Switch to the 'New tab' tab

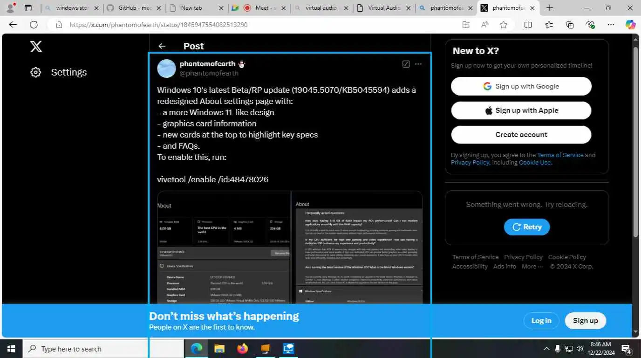click(197, 8)
